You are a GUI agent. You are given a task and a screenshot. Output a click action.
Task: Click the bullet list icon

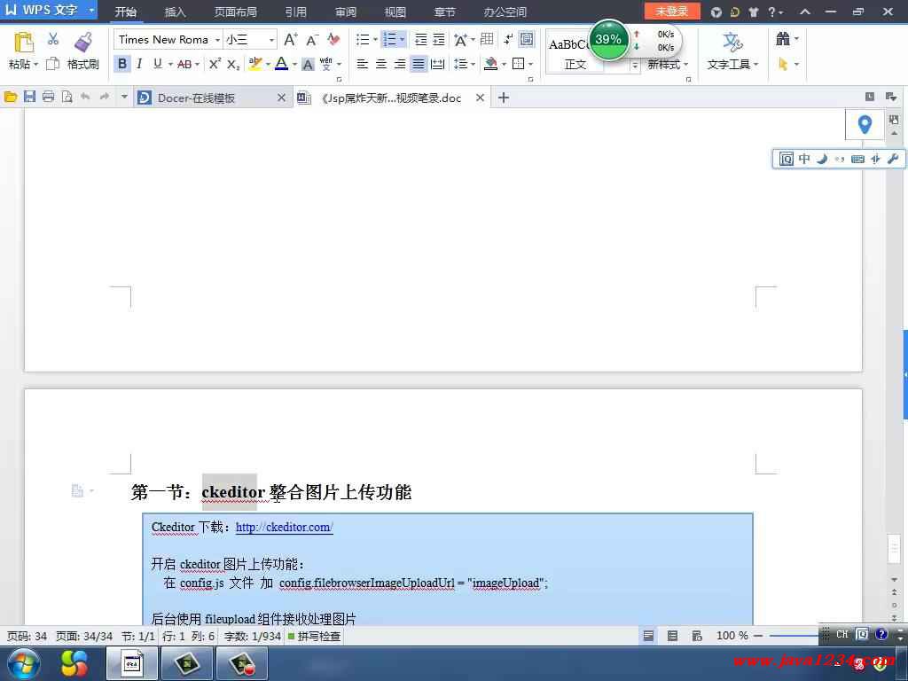pyautogui.click(x=363, y=39)
